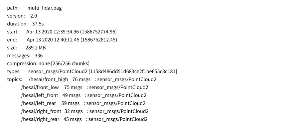Select the size value 289.2 MB
Viewport: 298px width, 128px height.
pyautogui.click(x=35, y=48)
